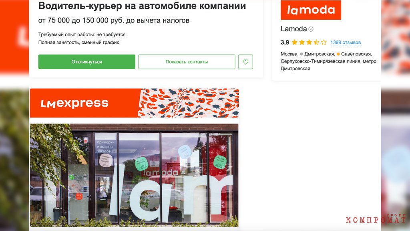Click the first gold rating star
Viewport: 410px width, 231px height.
(x=295, y=42)
